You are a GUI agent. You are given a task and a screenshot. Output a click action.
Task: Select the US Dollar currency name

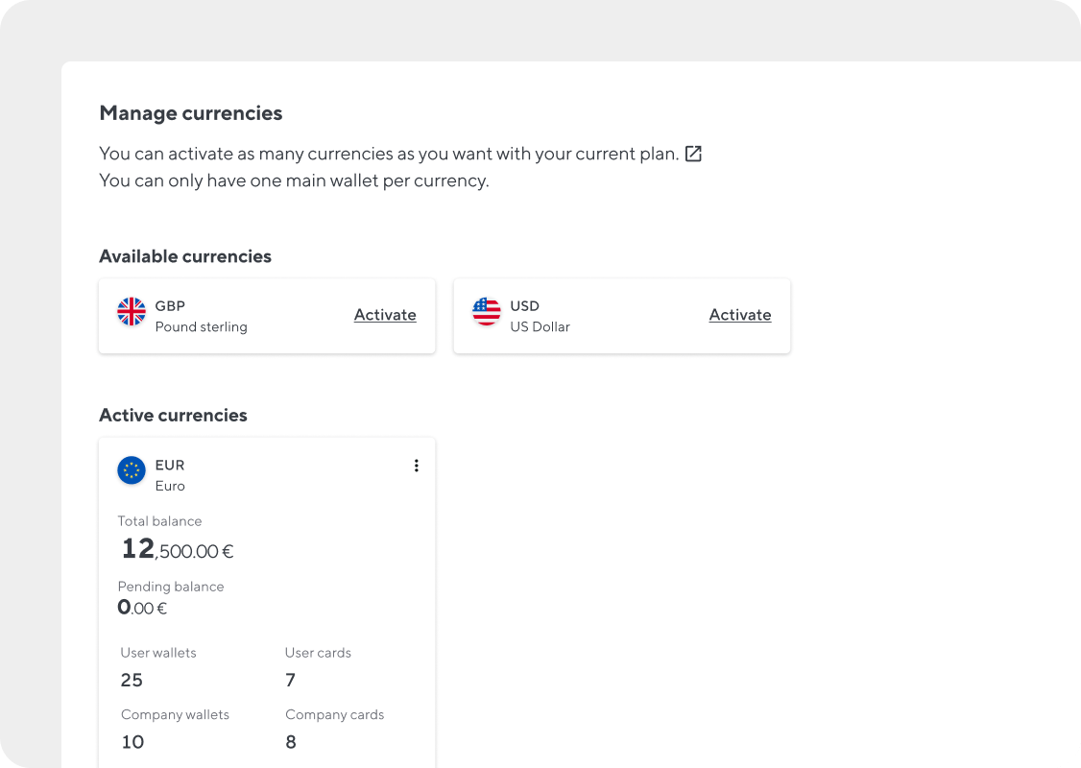[x=540, y=327]
